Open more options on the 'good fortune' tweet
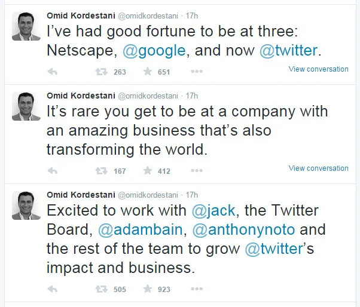 tap(197, 72)
